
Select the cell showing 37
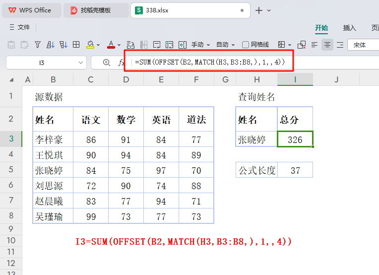point(295,170)
